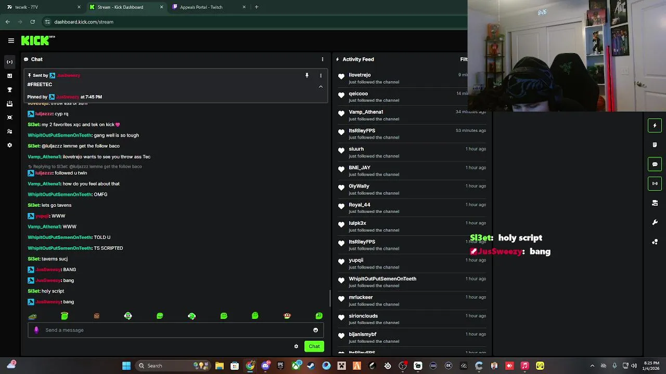The image size is (666, 374).
Task: Open the trophy achievements sidebar icon
Action: click(9, 90)
